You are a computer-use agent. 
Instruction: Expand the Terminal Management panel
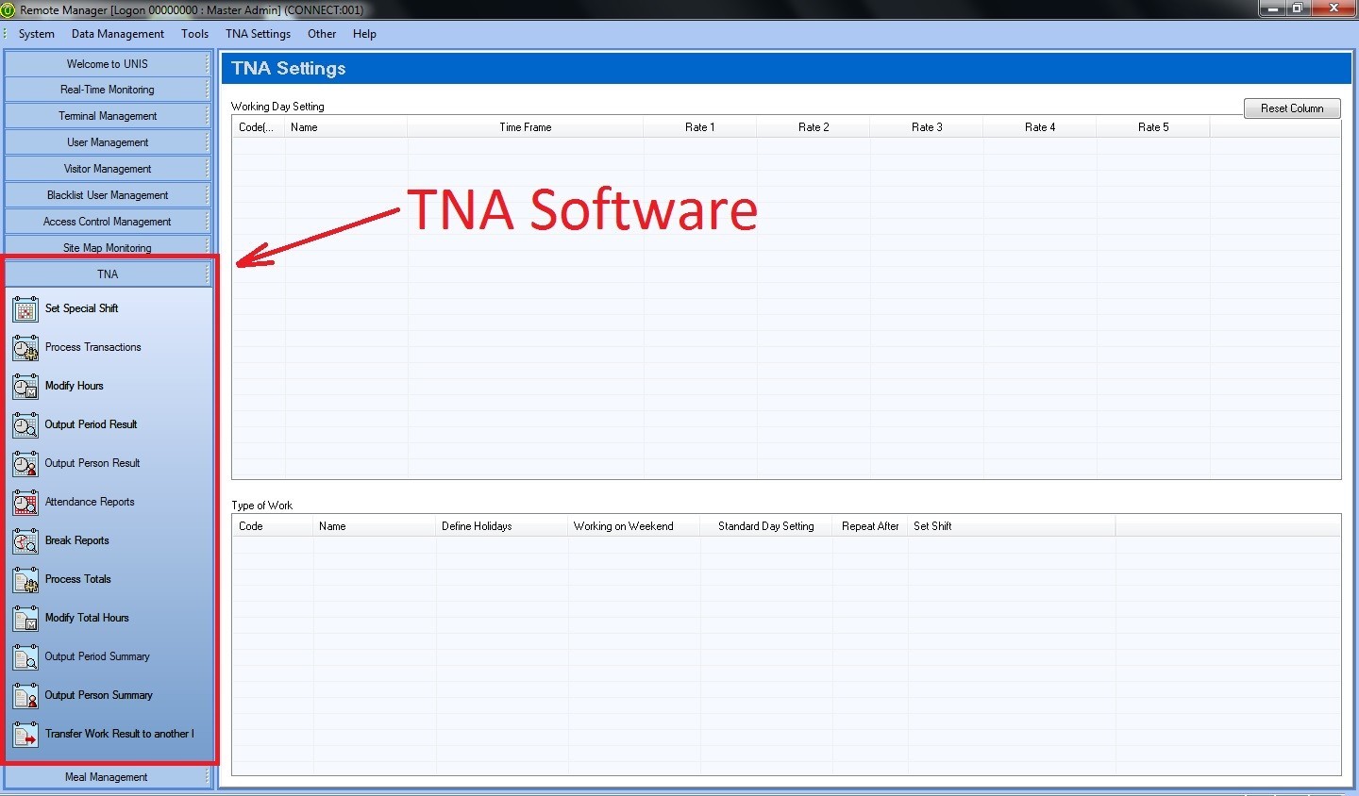click(x=108, y=116)
